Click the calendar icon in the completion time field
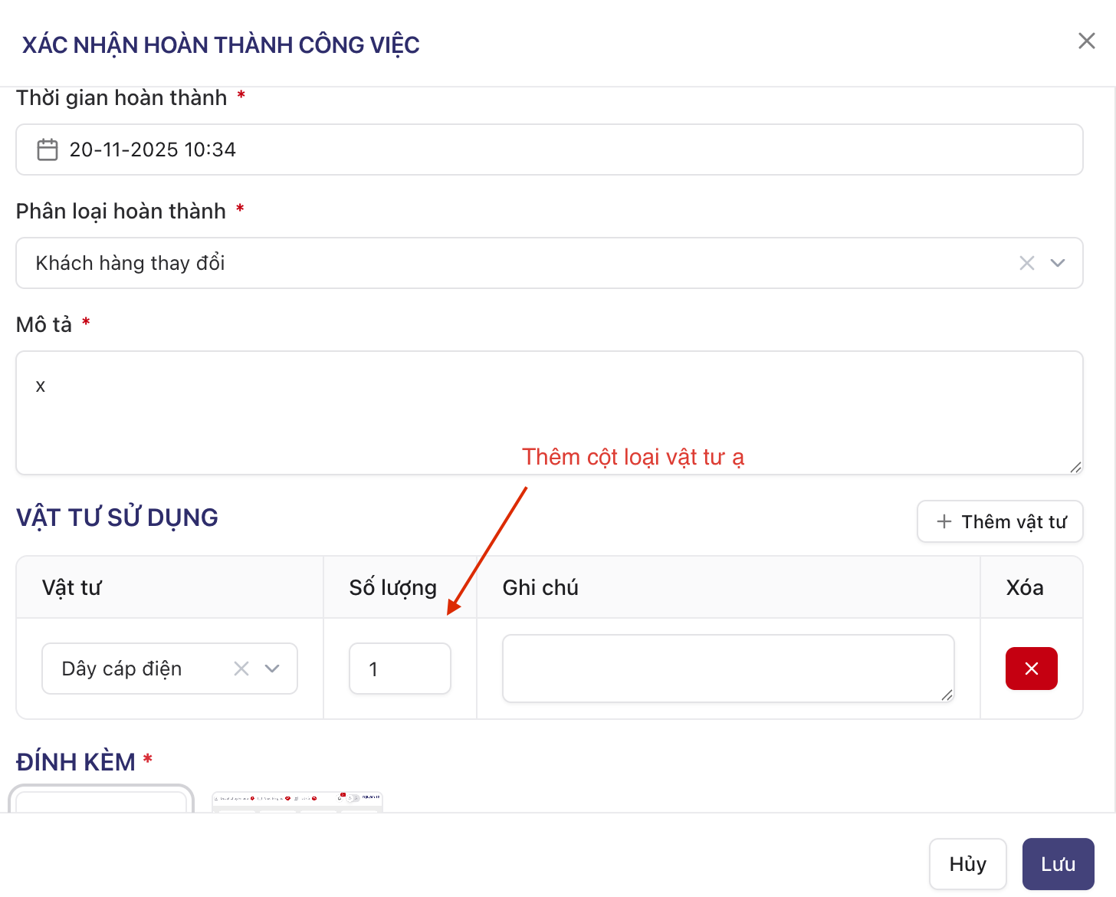The image size is (1116, 897). click(x=48, y=149)
